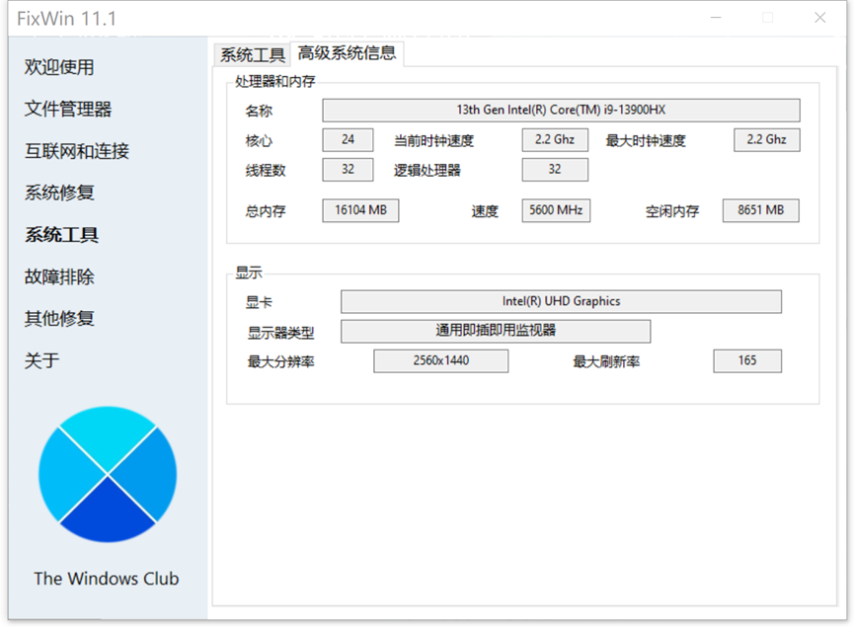This screenshot has width=854, height=627.
Task: Click the blue Windows Club logo
Action: (108, 475)
